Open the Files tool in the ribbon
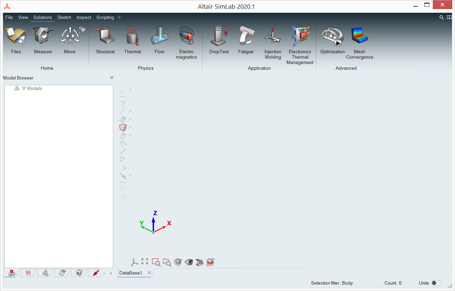455x291 pixels. click(16, 40)
